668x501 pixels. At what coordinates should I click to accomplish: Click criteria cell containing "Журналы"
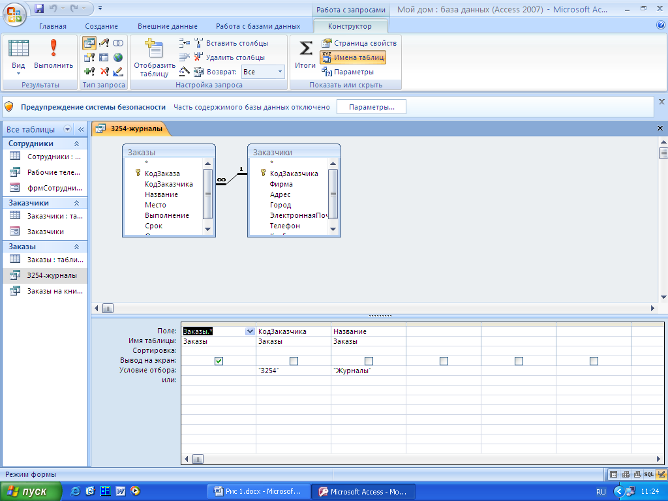point(369,371)
